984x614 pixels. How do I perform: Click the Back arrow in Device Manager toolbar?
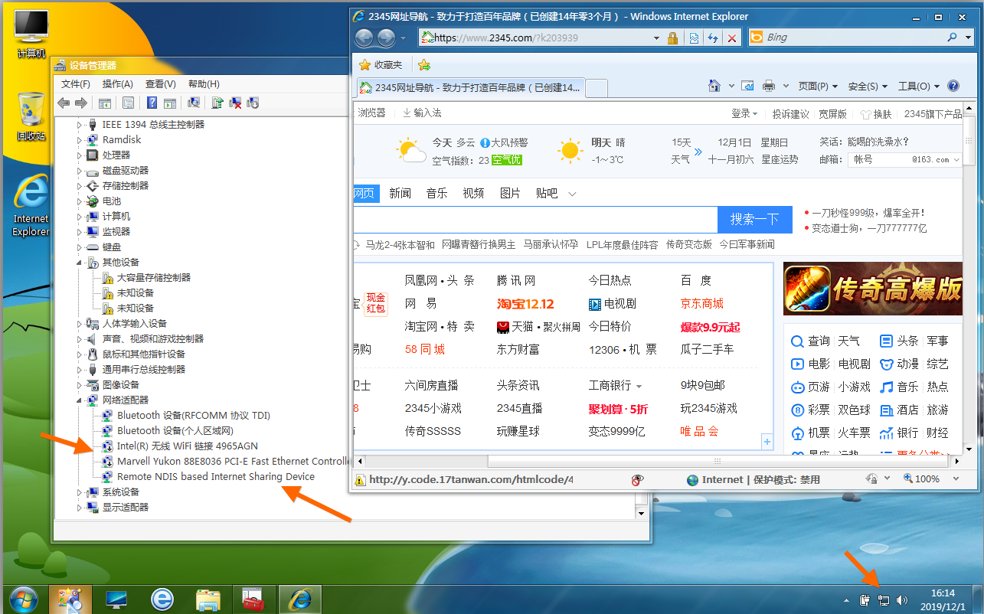[64, 103]
